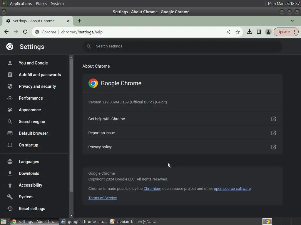The height and width of the screenshot is (225, 301).
Task: Open the external link icon for Report an issue
Action: (274, 133)
